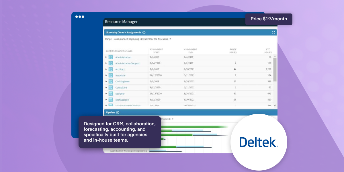The width and height of the screenshot is (344, 172).
Task: Click the Designer resource icon
Action: 111,93
